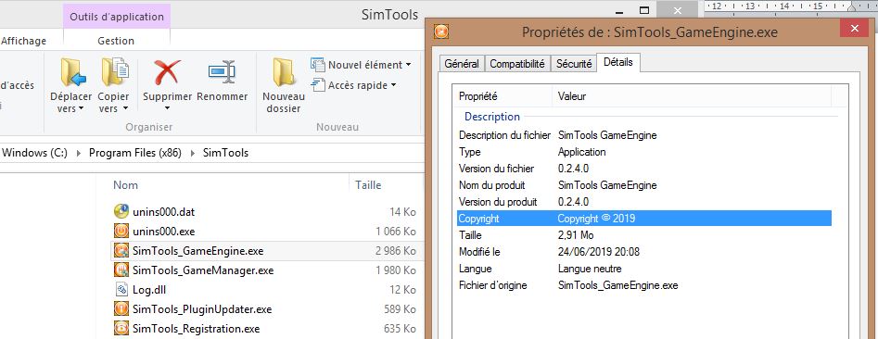Click SimTools in the address bar

point(225,153)
